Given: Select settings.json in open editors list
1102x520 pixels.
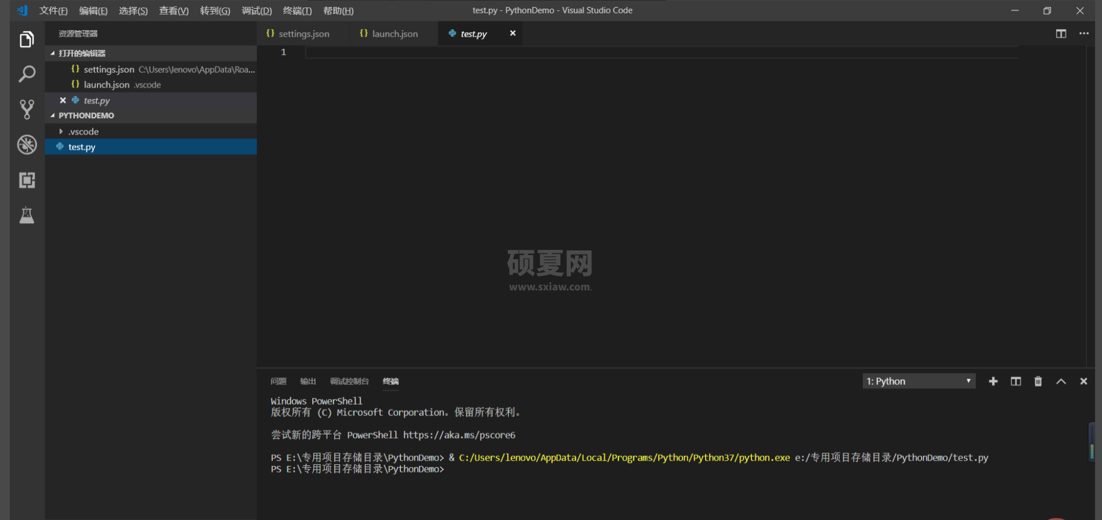Looking at the screenshot, I should (151, 69).
